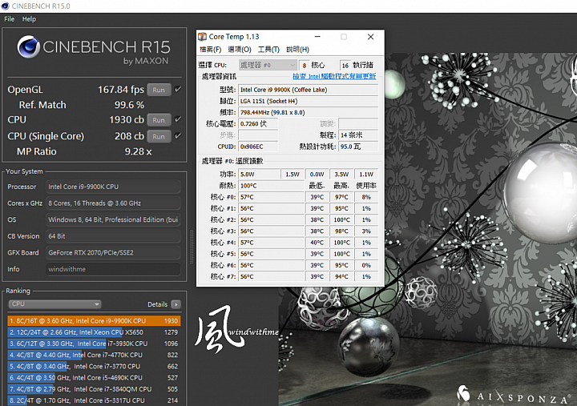
Task: Click the Cinebench R15 logo icon
Action: pos(28,47)
